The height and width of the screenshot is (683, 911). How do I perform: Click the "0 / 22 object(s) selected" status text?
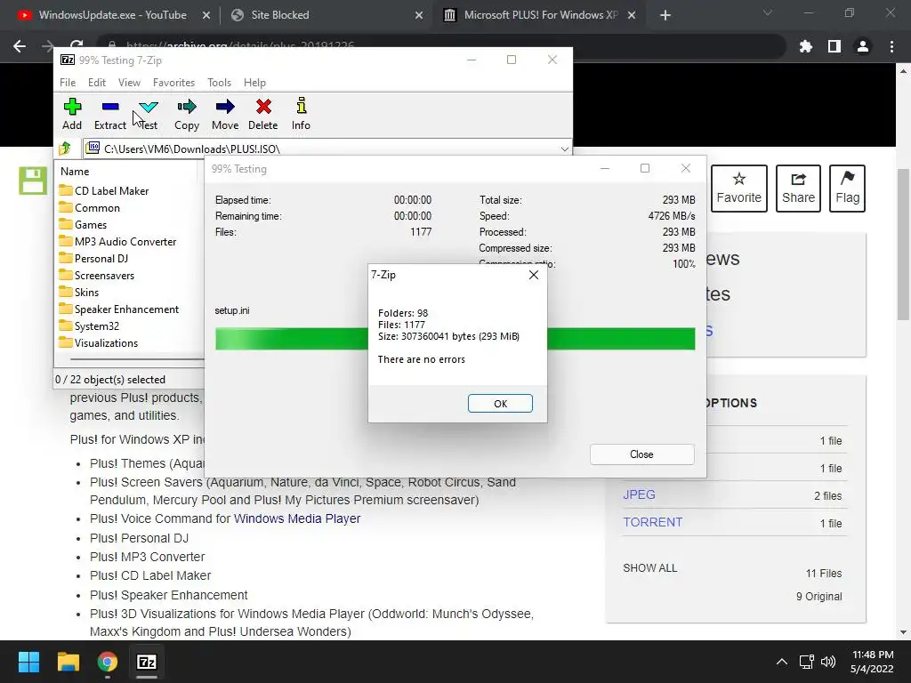coord(110,379)
